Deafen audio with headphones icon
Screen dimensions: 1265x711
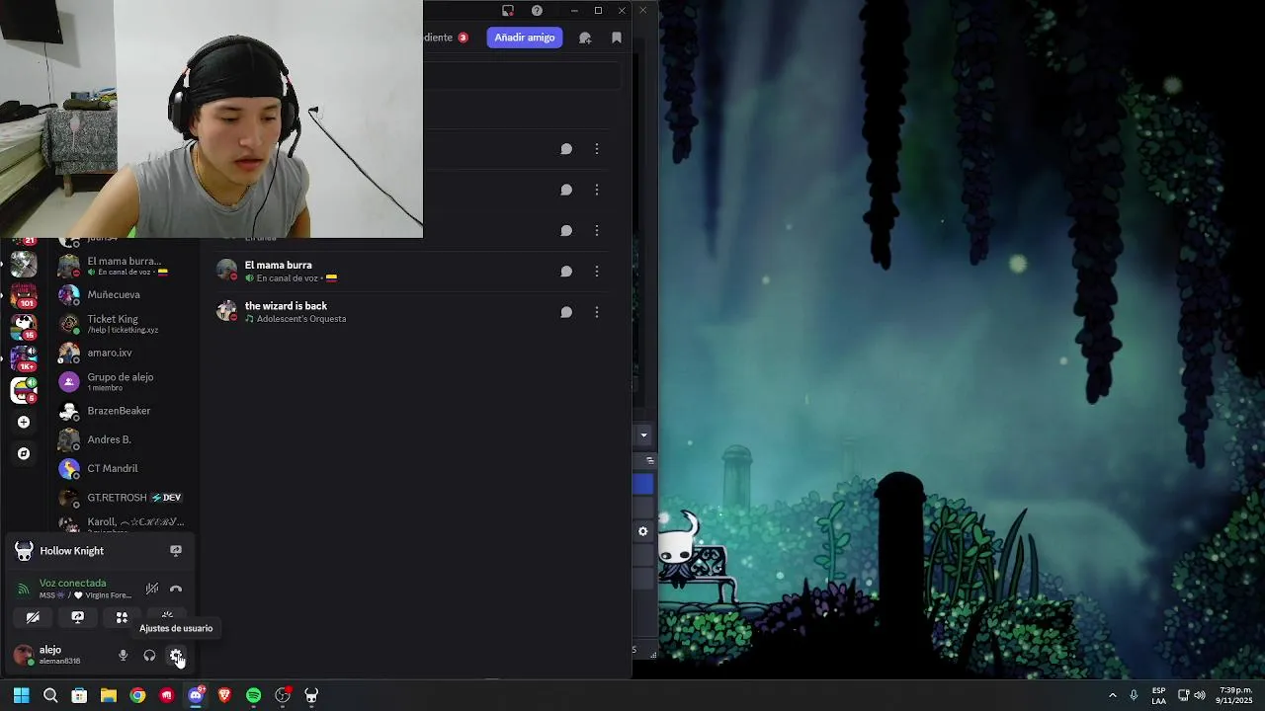[149, 656]
